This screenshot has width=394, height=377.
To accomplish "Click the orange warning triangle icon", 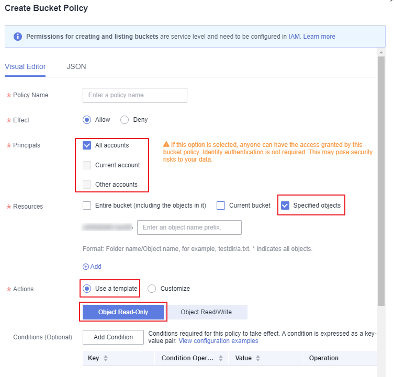I will (166, 144).
